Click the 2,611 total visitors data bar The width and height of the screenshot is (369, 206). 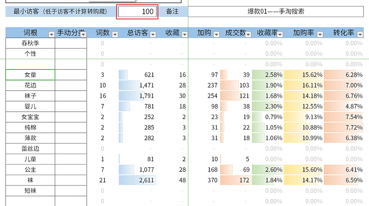click(x=137, y=180)
